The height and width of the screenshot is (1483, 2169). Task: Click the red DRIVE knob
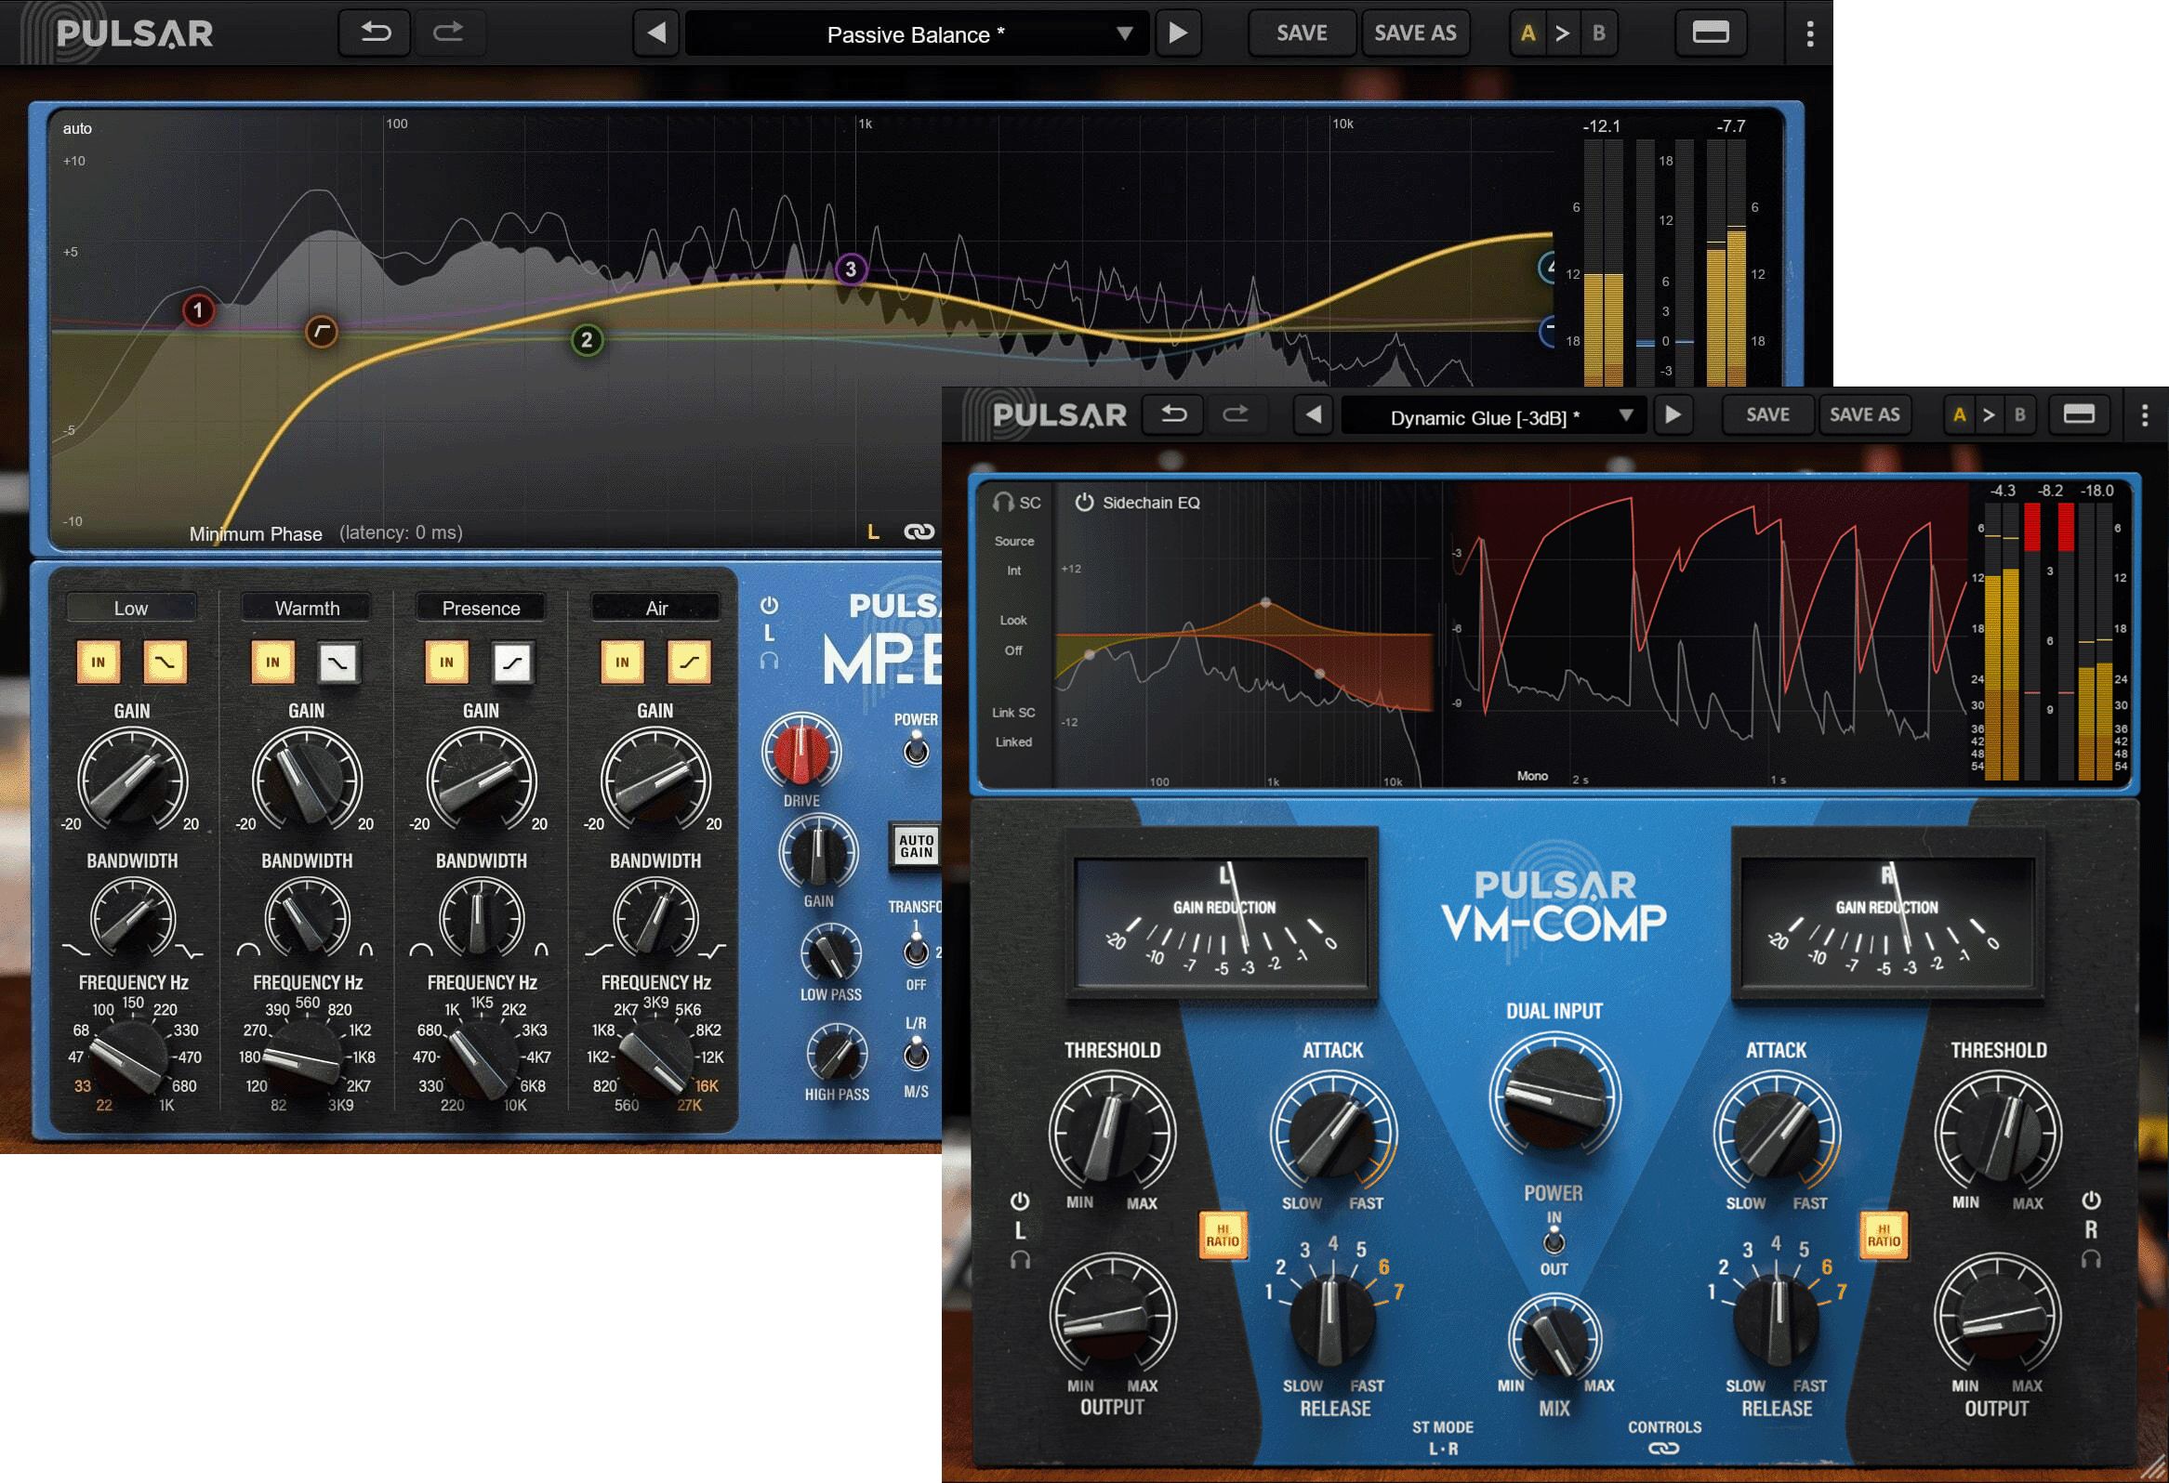(800, 752)
